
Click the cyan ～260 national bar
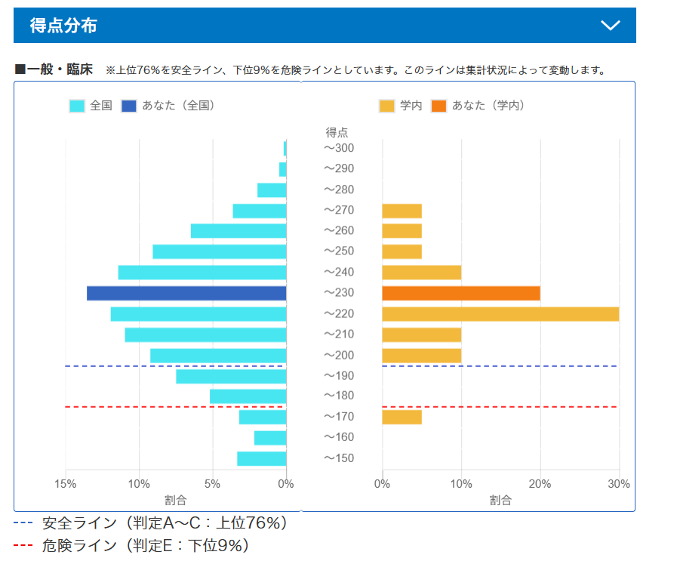[238, 231]
